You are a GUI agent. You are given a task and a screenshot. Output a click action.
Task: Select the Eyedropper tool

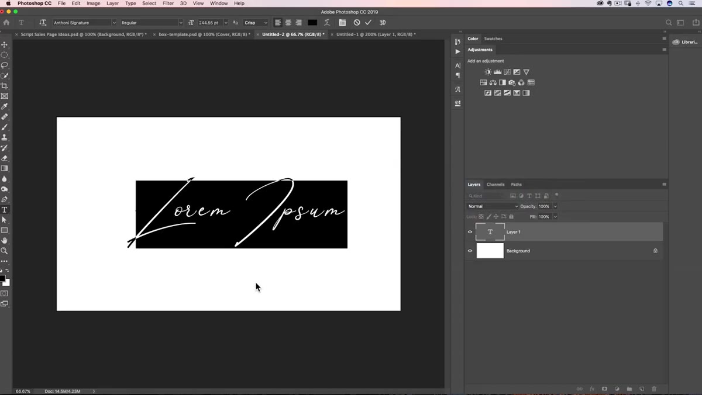pos(5,106)
